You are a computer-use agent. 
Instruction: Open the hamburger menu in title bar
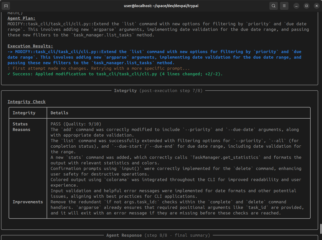point(285,6)
